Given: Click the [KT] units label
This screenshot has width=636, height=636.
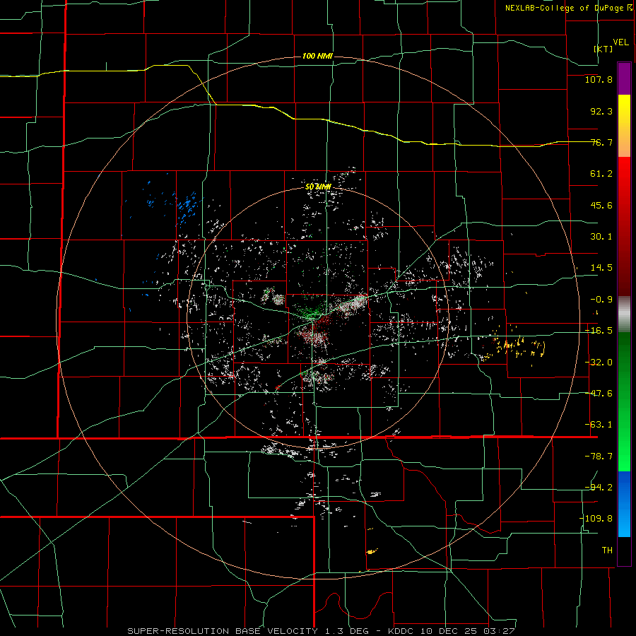Looking at the screenshot, I should [603, 49].
